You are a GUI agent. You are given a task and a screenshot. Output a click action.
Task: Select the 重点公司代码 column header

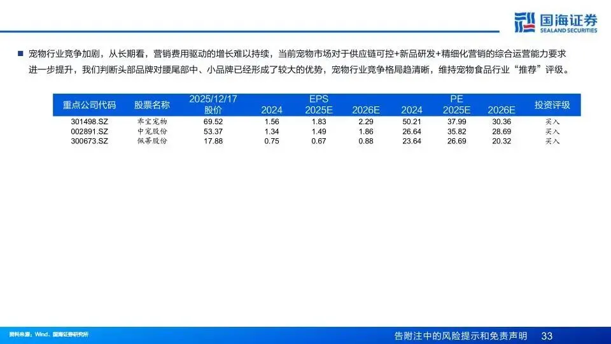click(x=89, y=105)
